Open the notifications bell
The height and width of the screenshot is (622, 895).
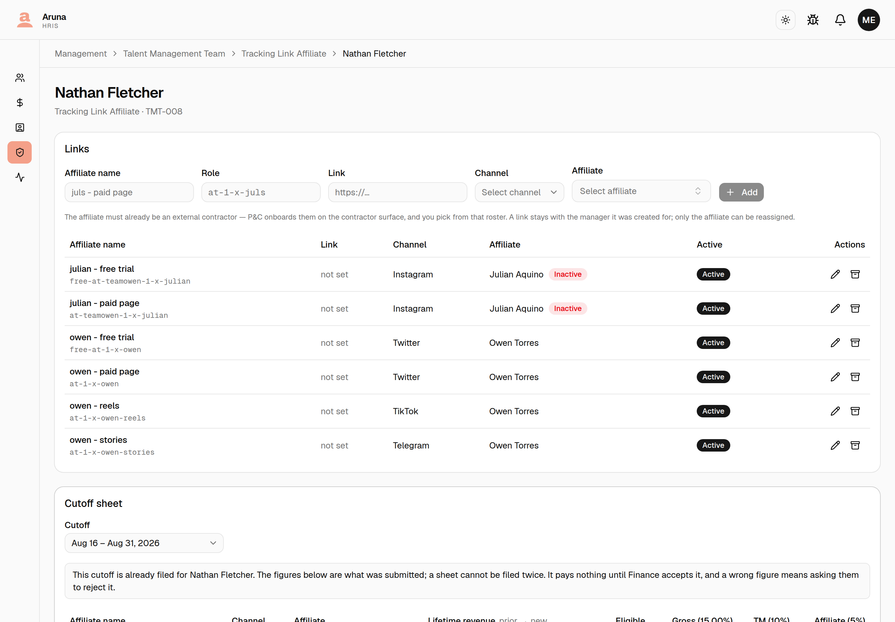(840, 20)
